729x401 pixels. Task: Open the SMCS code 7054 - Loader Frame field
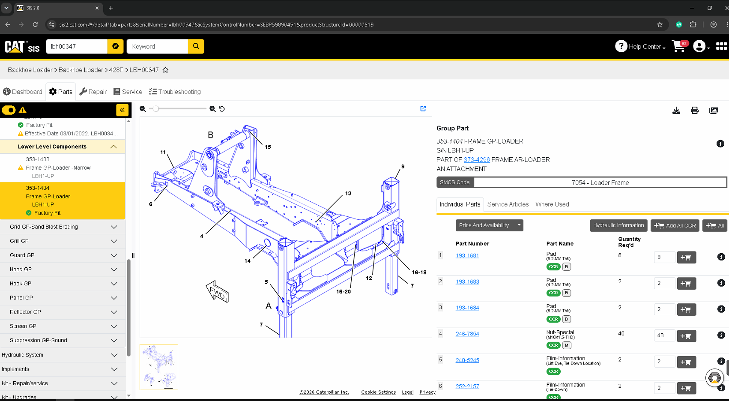pyautogui.click(x=600, y=183)
